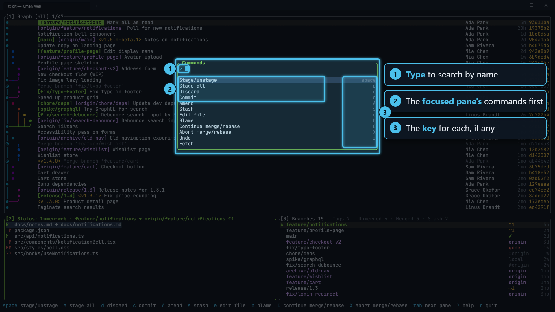Click 'space stage/unstage' footer hint
Viewport: 555px width, 312px height.
(30, 306)
